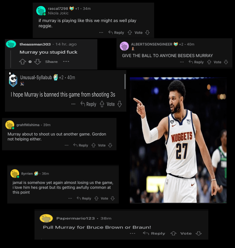This screenshot has height=248, width=235.
Task: Reply to Unusual-Syllabub's comment
Action: (x=88, y=104)
